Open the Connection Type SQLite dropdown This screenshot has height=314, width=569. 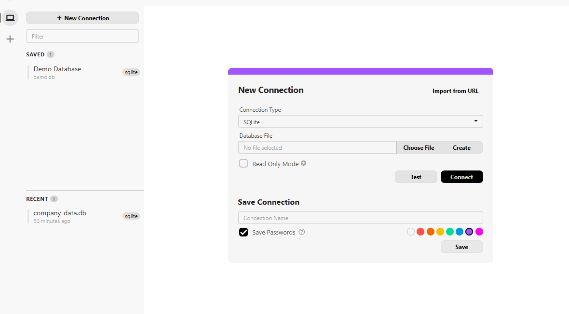point(360,122)
